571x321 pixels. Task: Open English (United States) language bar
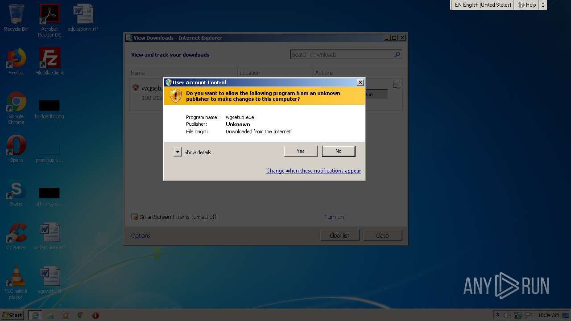coord(482,5)
